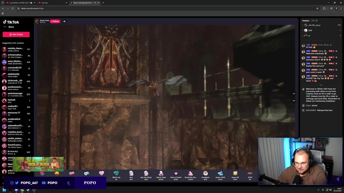
Task: Click the TikTok logo
Action: (11, 22)
